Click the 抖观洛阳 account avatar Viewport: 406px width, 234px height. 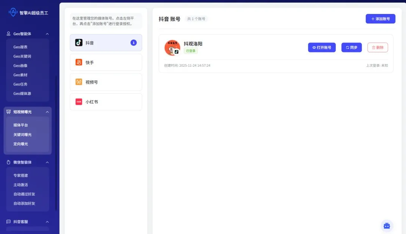click(172, 47)
